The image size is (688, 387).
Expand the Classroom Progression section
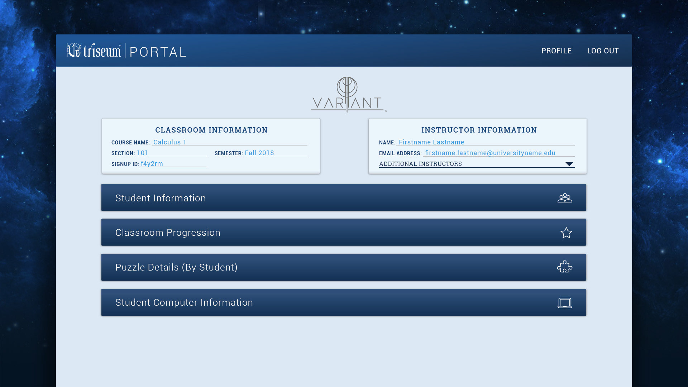point(344,232)
